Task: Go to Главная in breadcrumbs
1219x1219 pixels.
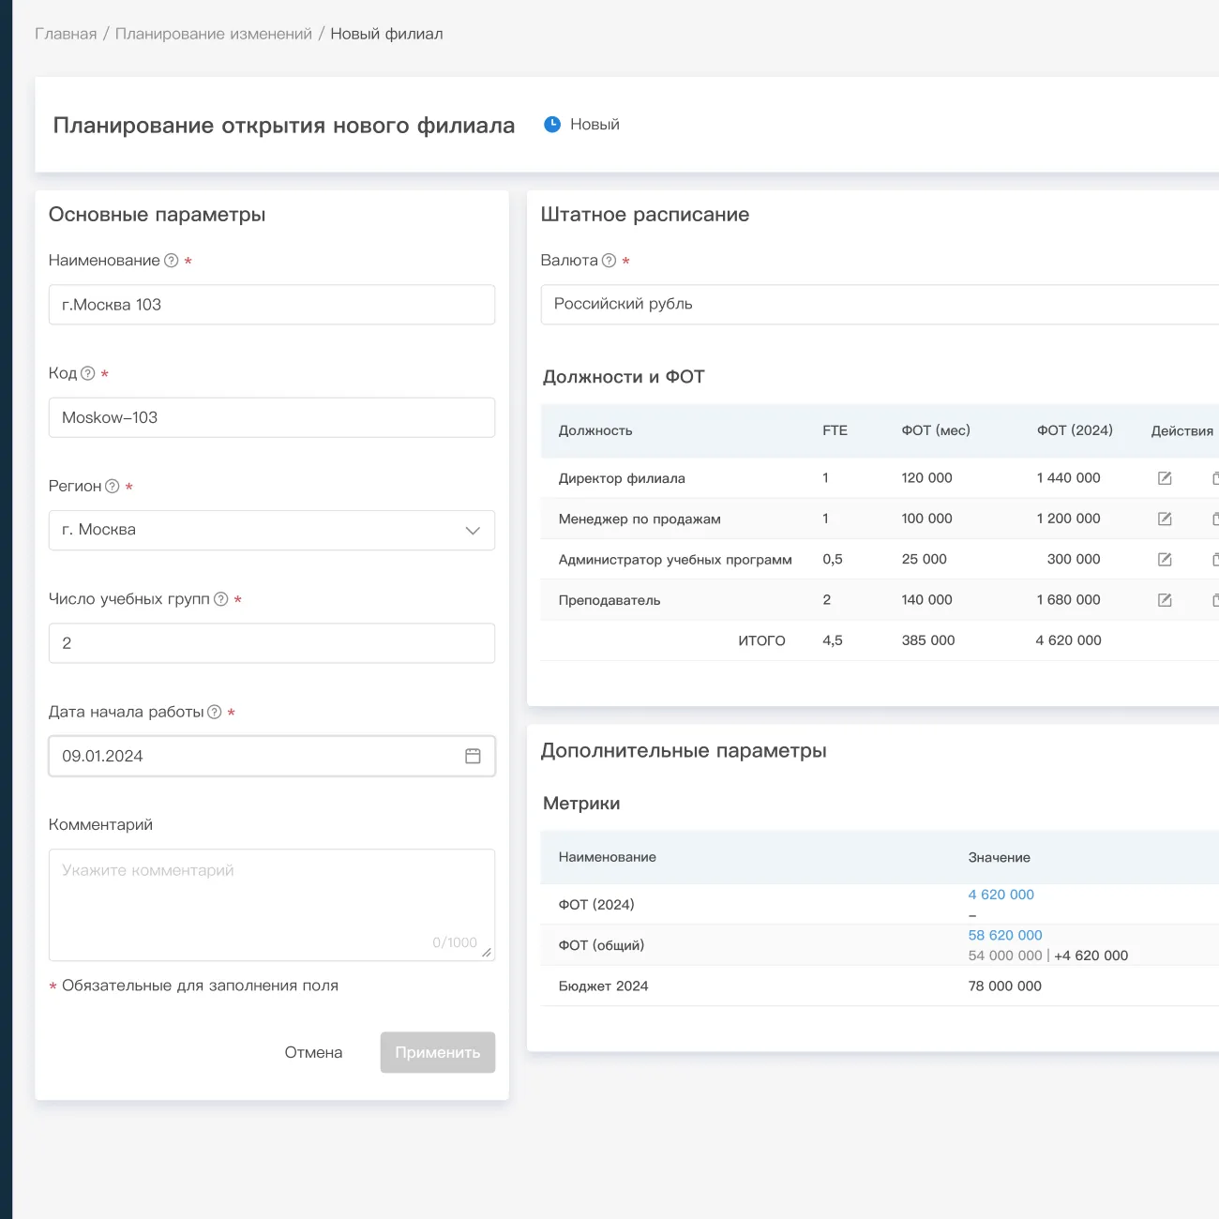Action: click(66, 34)
